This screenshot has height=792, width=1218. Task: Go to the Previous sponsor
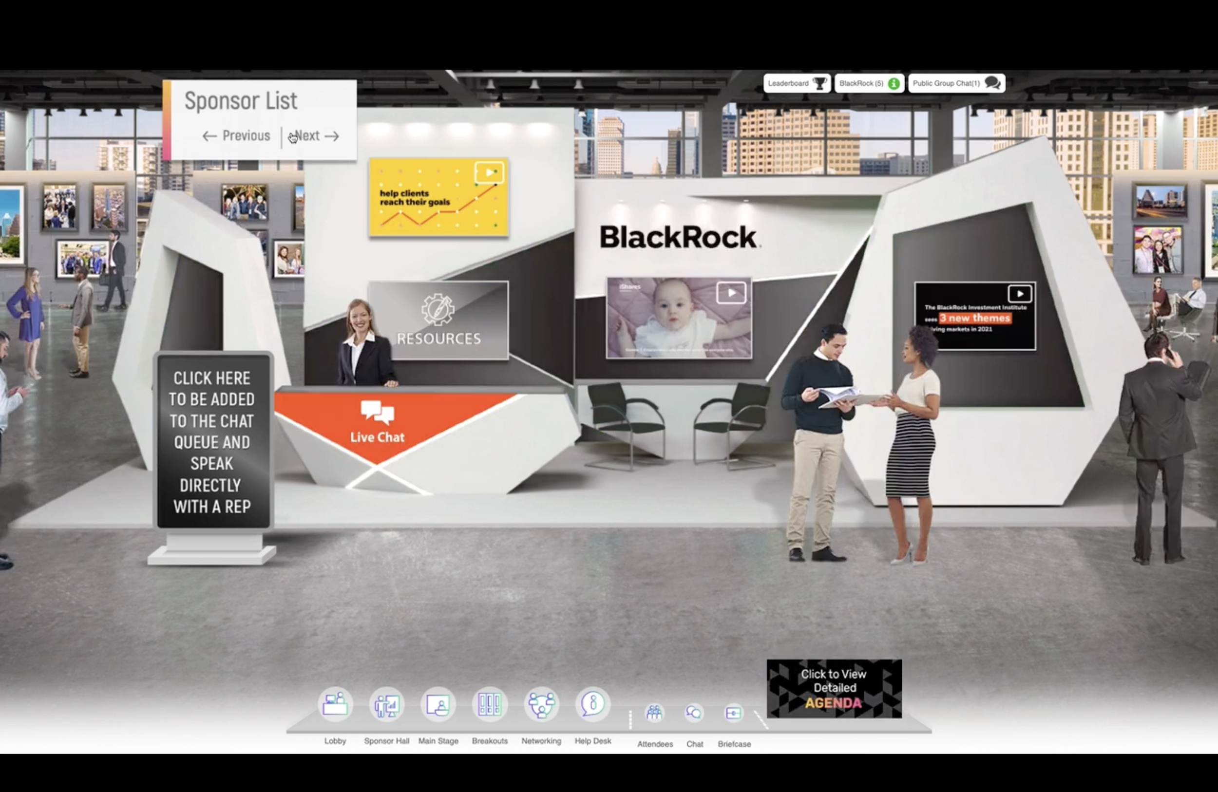pyautogui.click(x=235, y=136)
